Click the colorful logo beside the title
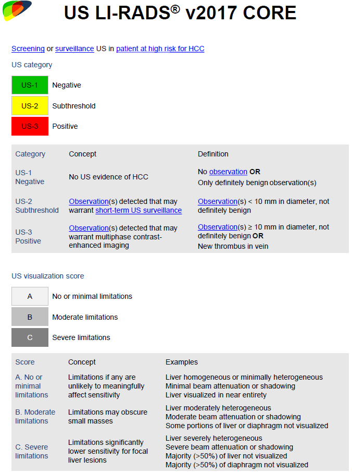Image resolution: width=352 pixels, height=472 pixels. coord(17,10)
